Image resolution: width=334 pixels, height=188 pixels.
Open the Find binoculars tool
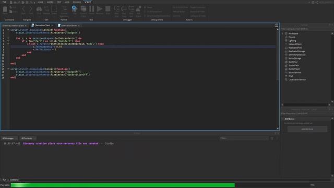(39, 9)
